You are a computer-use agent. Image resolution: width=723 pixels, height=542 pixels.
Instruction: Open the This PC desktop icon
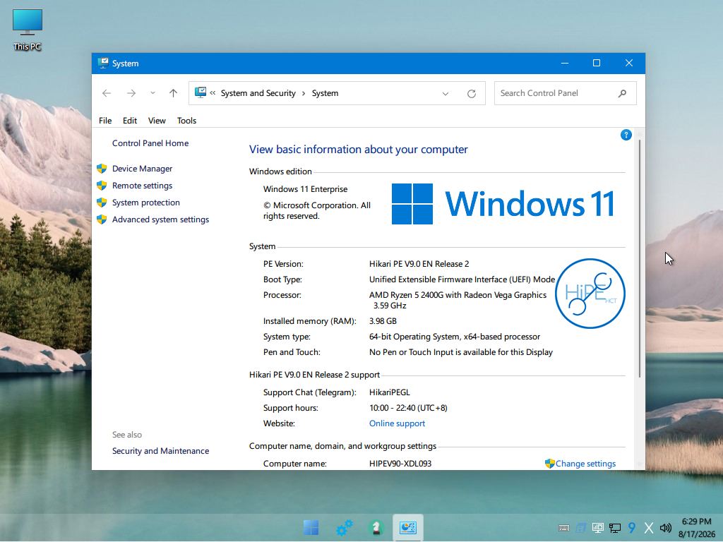(28, 30)
